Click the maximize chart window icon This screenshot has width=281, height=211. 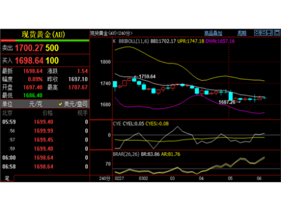tap(277, 33)
